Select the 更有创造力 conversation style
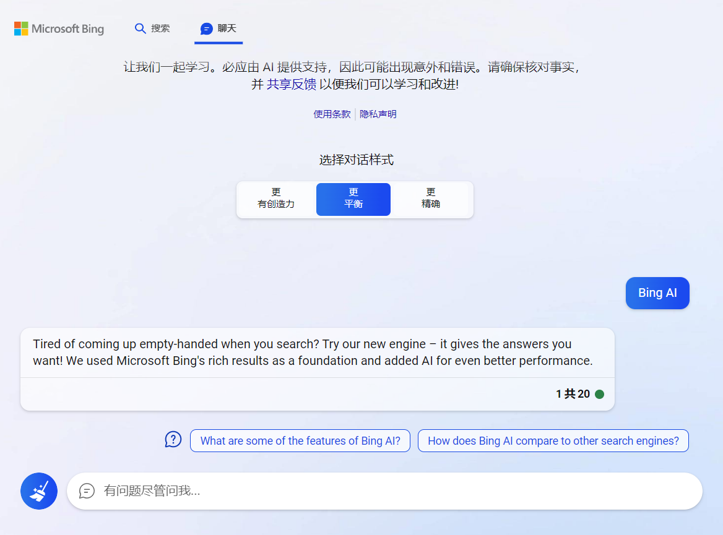This screenshot has width=723, height=535. tap(276, 199)
